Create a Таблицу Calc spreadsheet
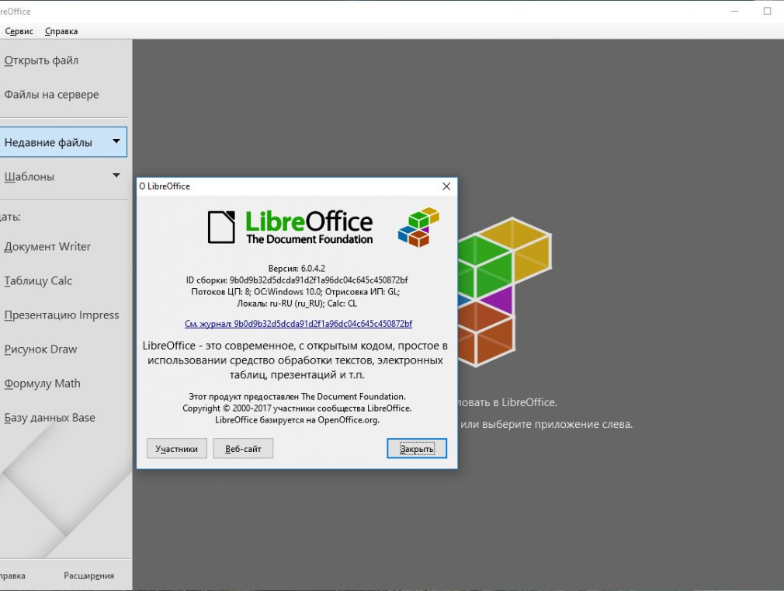The height and width of the screenshot is (591, 784). click(38, 280)
